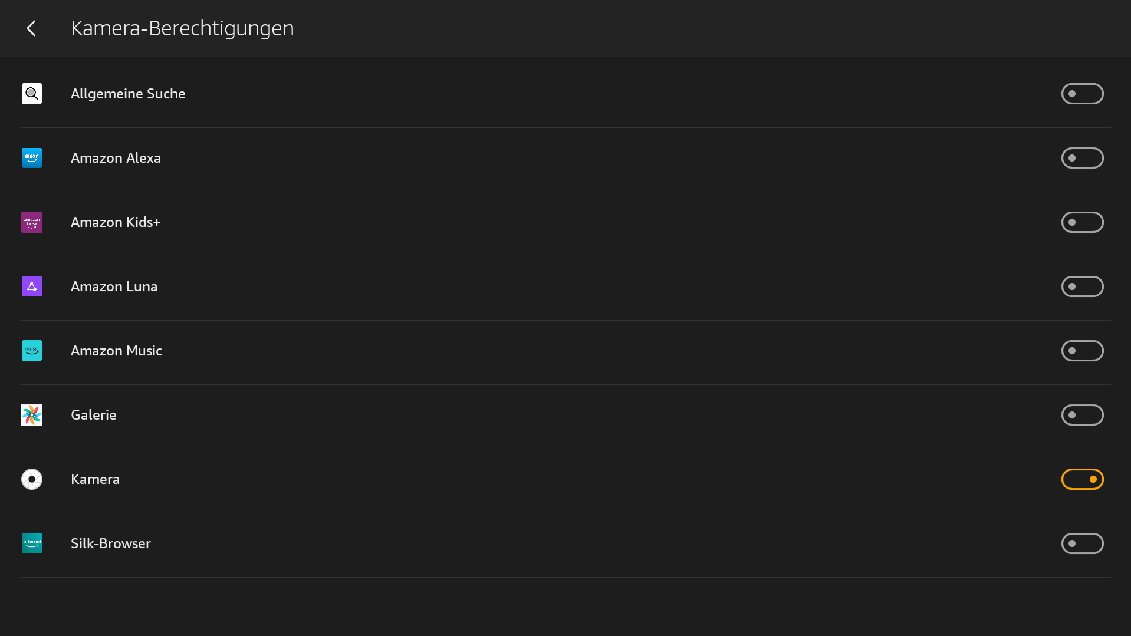Go back using the back arrow
Screen dimensions: 1131x636
31,28
